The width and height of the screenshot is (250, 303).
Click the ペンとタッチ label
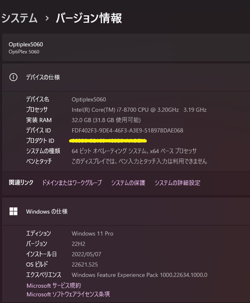tap(39, 161)
